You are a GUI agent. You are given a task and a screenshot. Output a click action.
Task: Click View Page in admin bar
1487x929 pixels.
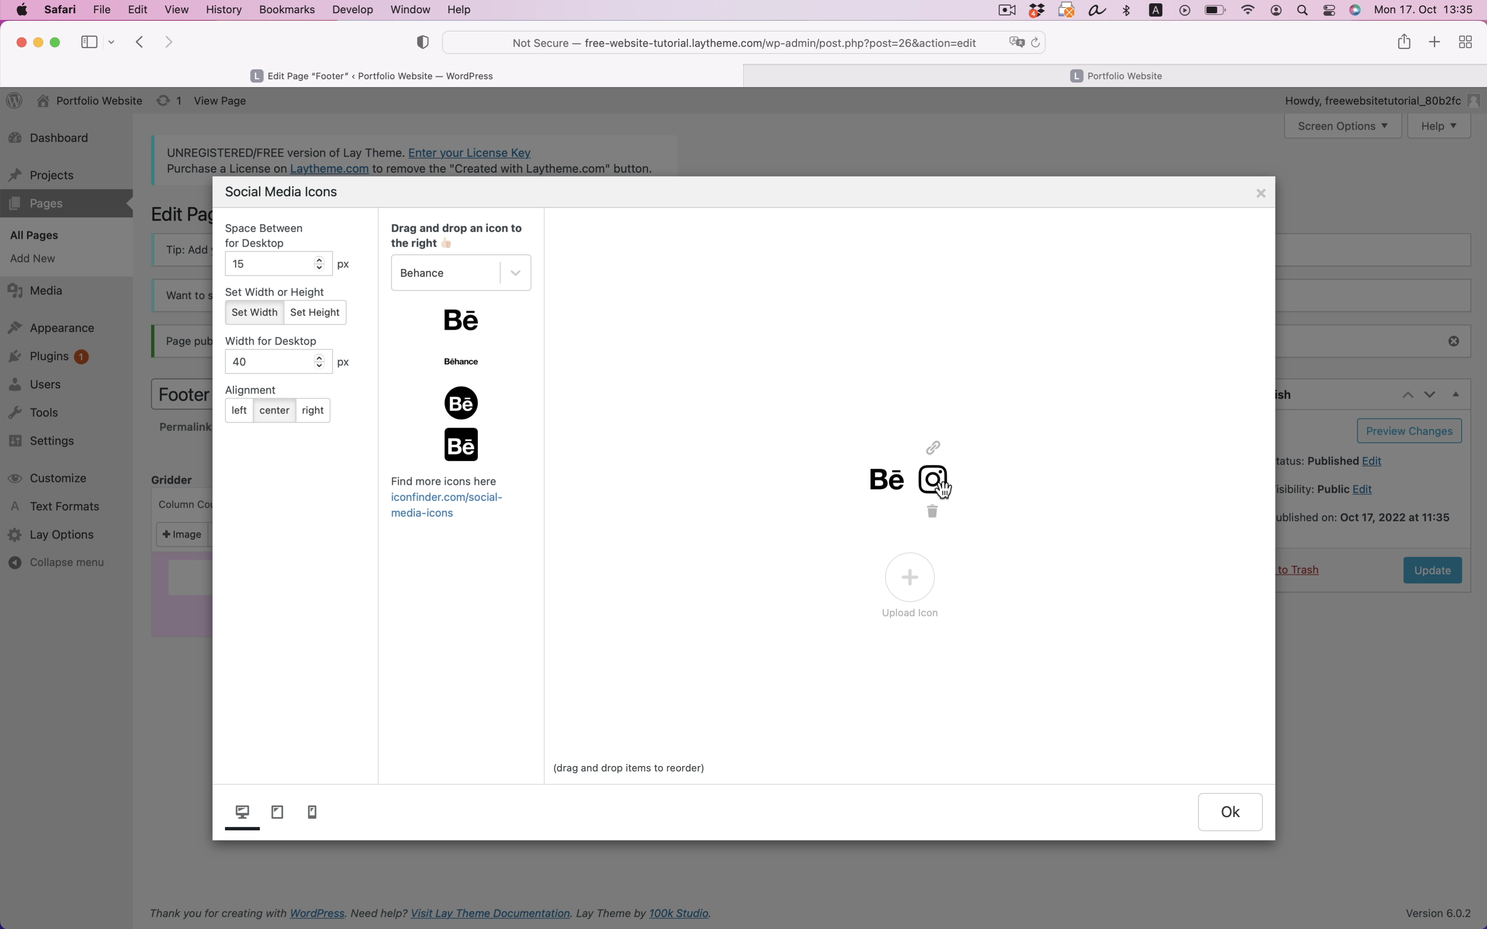pyautogui.click(x=220, y=101)
